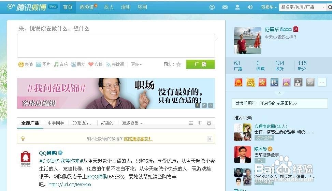Insert an emoticon with 表情
Viewport: 332px width, 191px height.
(x=26, y=64)
